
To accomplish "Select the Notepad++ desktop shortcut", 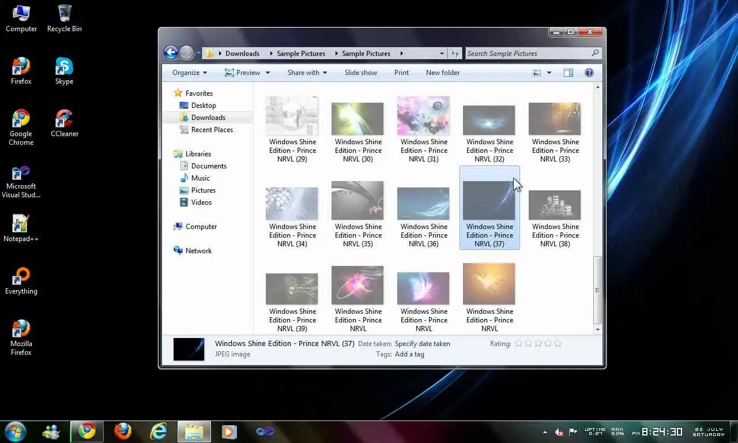I will tap(21, 228).
